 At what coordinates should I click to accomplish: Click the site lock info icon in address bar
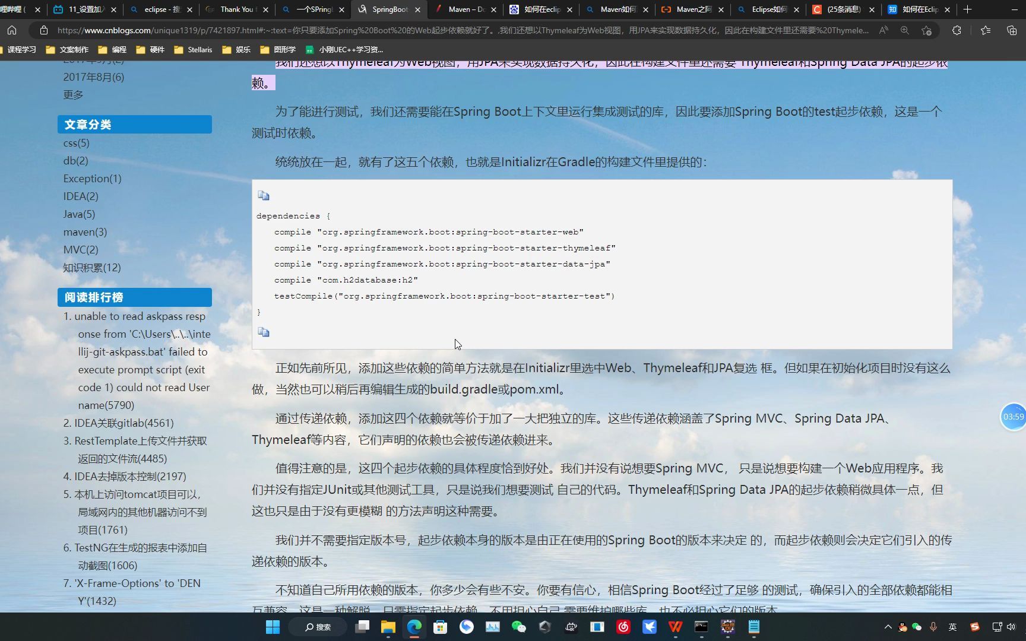click(x=43, y=30)
